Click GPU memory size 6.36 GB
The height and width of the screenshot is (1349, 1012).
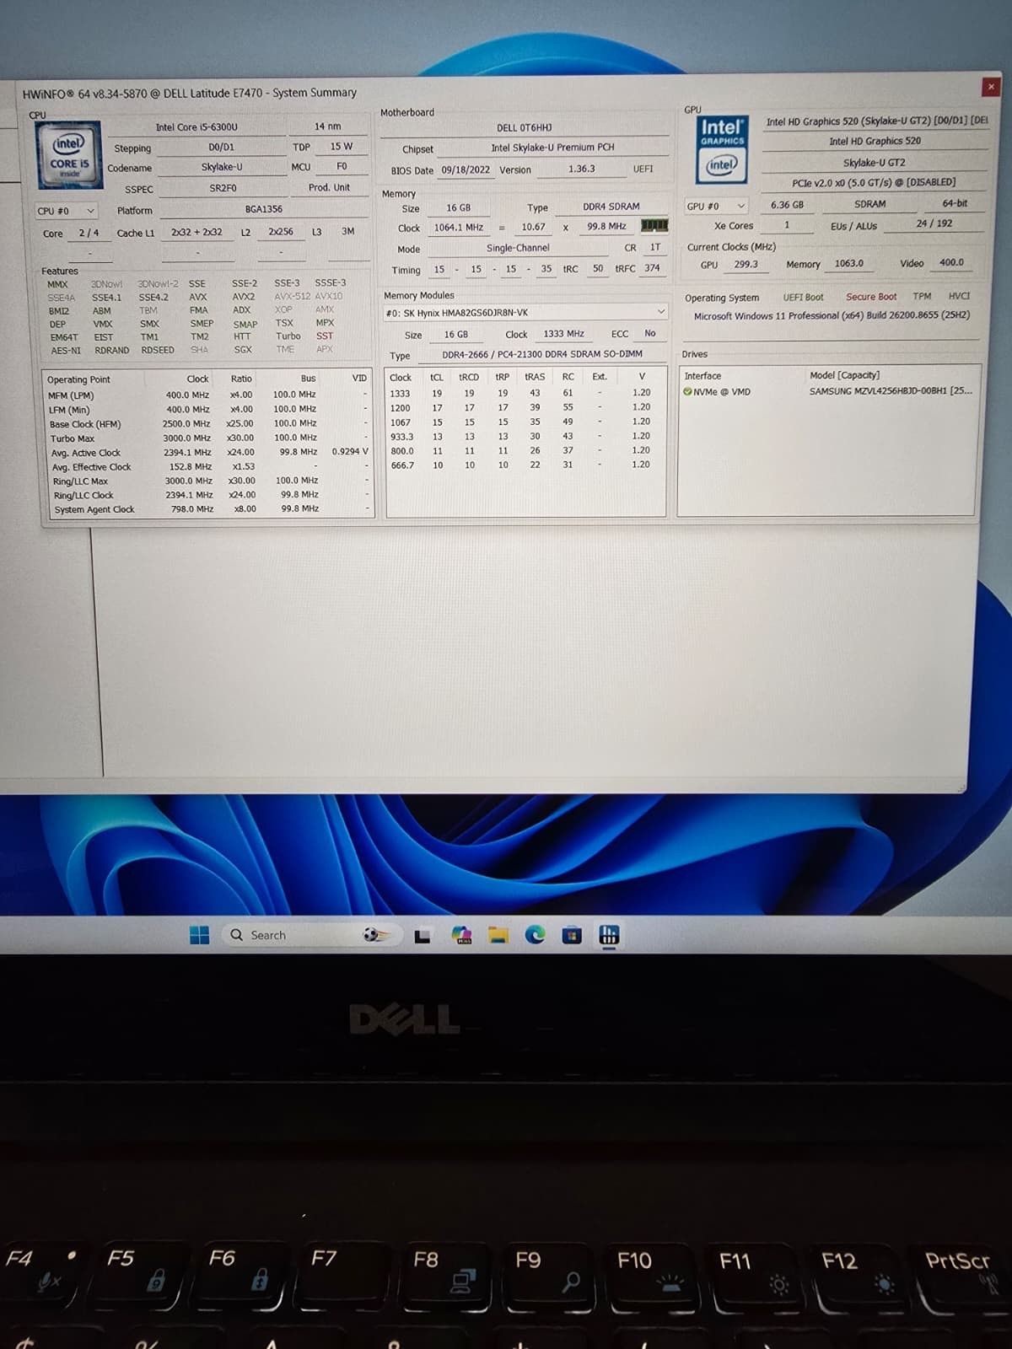tap(787, 205)
